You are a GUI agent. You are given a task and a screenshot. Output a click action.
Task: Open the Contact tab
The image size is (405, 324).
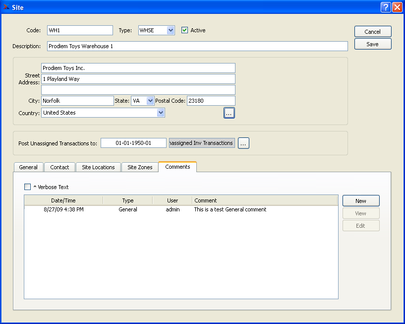(59, 167)
